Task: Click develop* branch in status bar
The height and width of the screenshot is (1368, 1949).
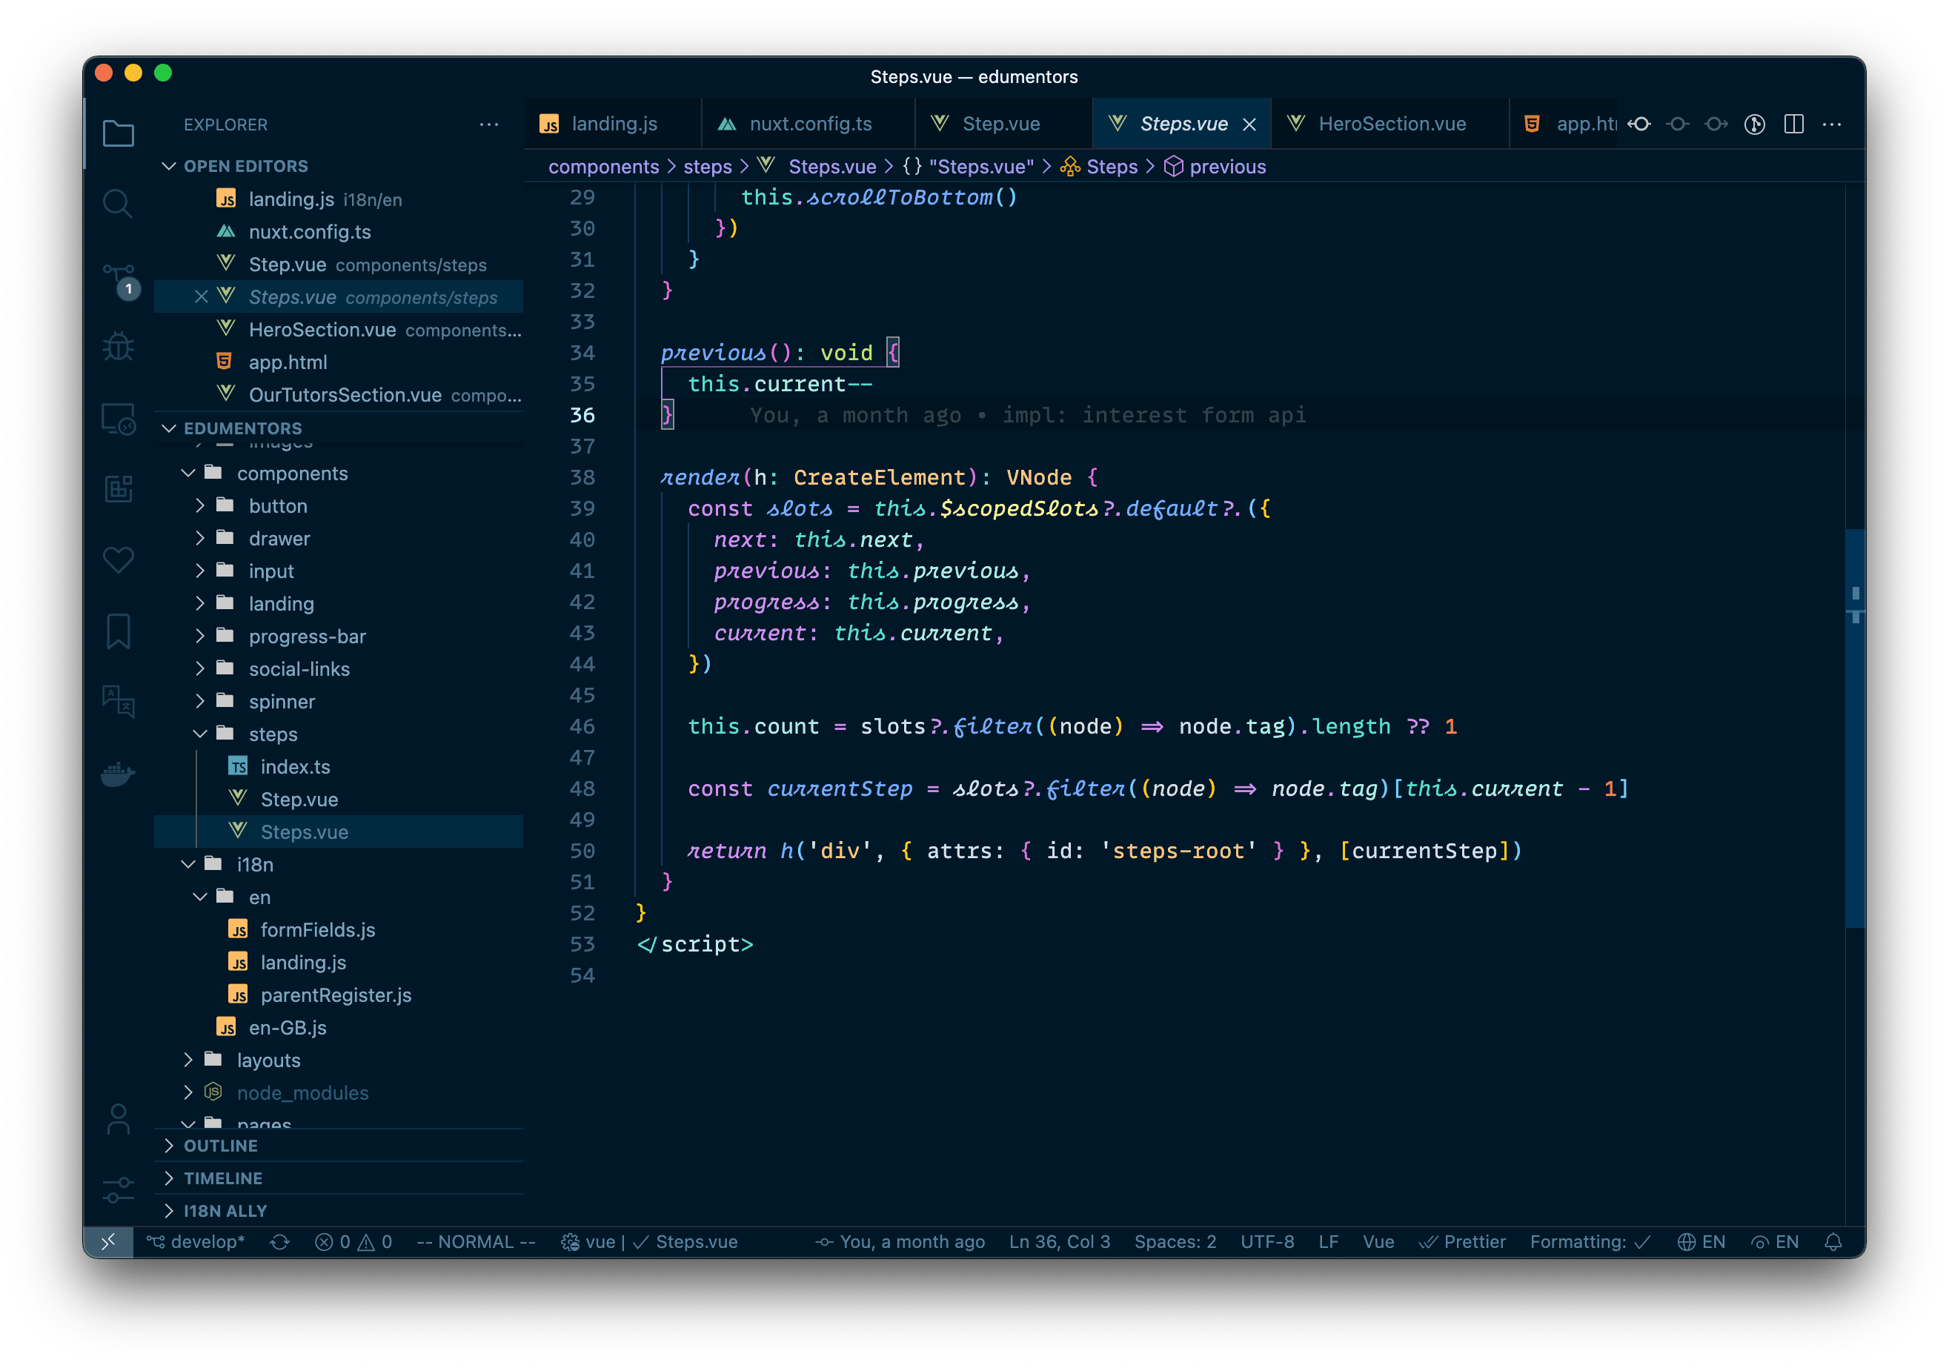Action: [196, 1241]
